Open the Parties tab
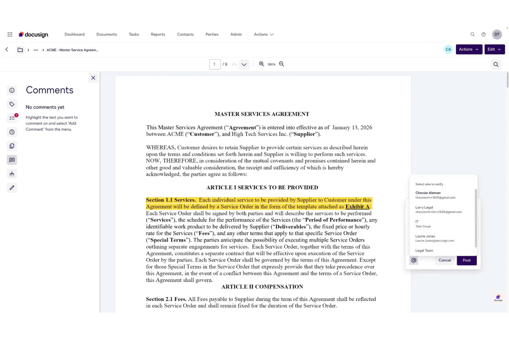The width and height of the screenshot is (509, 339). coord(212,34)
